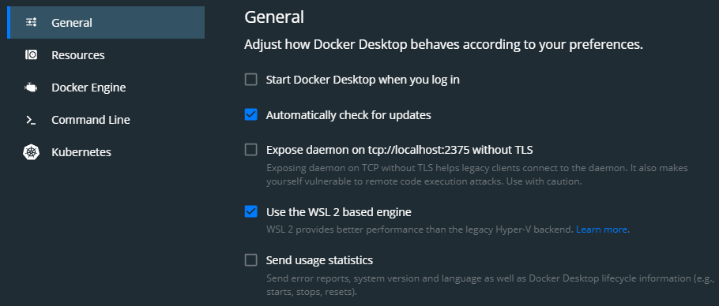This screenshot has height=306, width=719.
Task: Click the 'Automatically check for updates' label text
Action: pos(348,115)
